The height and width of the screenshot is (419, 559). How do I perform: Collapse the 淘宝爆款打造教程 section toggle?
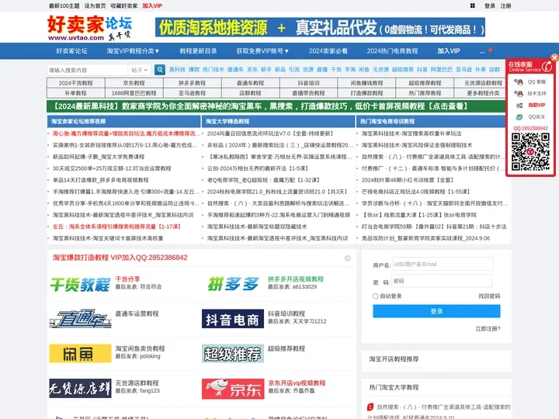[348, 258]
